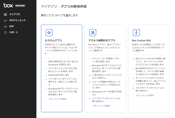Click the カスタムアプリ card icon
The height and width of the screenshot is (118, 175).
tap(49, 33)
